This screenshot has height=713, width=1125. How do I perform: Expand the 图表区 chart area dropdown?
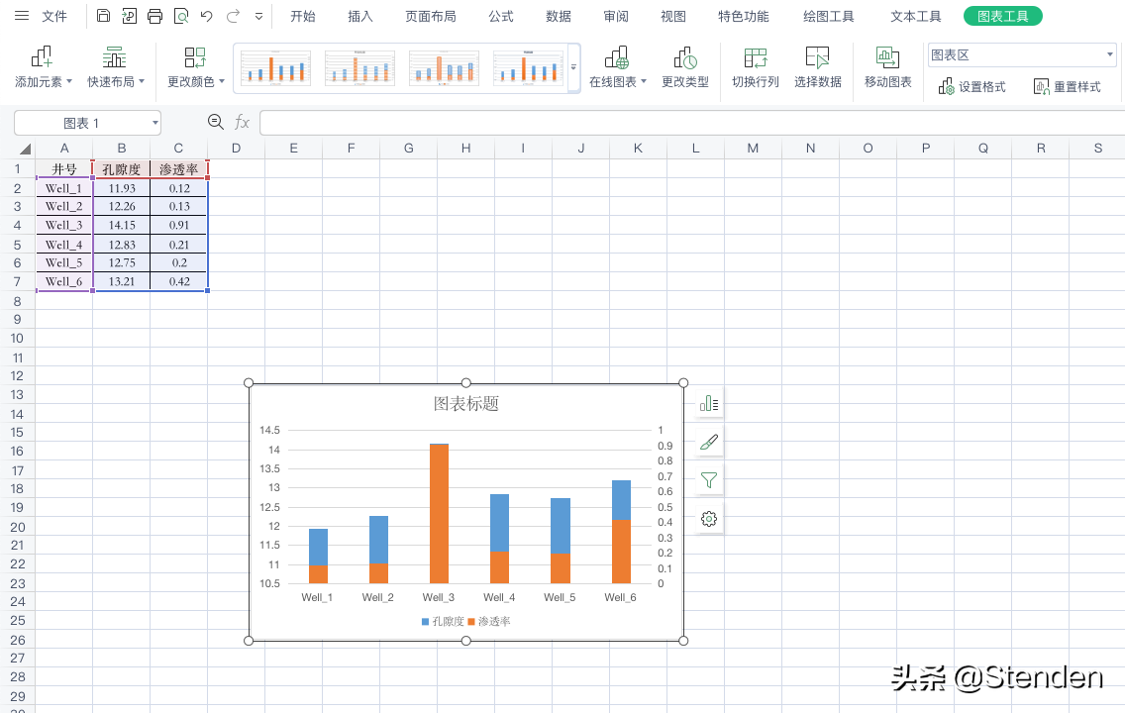[x=1109, y=54]
